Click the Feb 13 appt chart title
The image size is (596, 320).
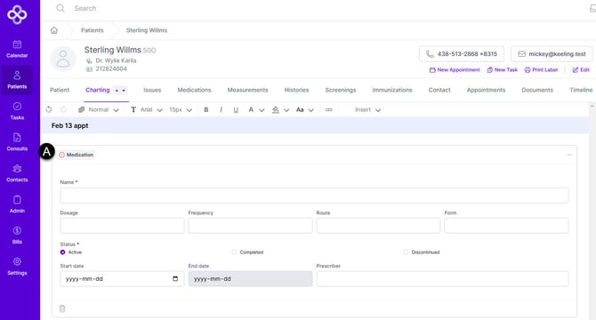(70, 125)
